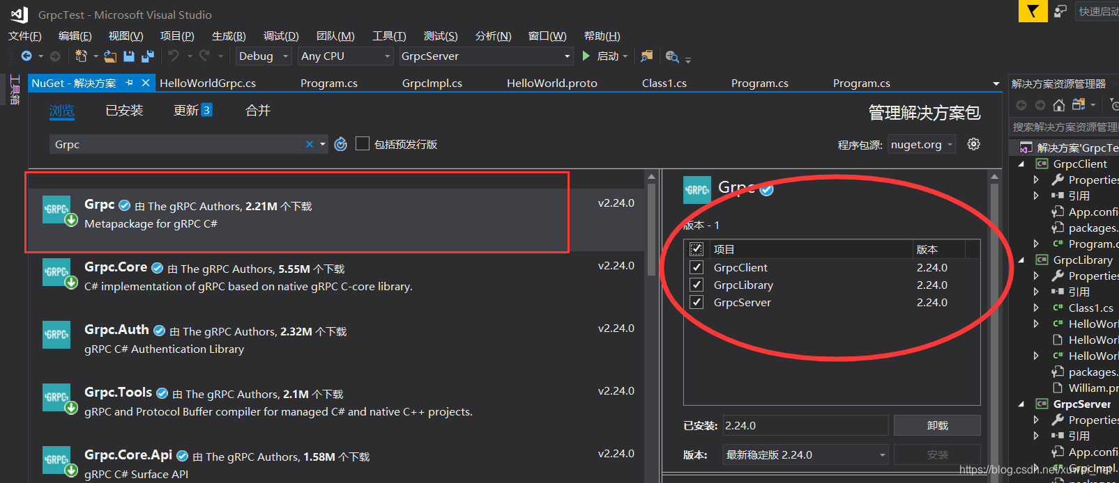Screen dimensions: 1119x483
Task: Open the 文件(F) menu
Action: coord(25,36)
